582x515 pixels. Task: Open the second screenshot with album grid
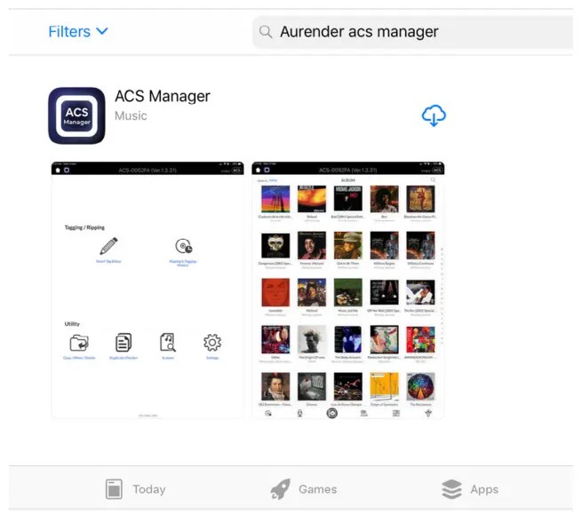pyautogui.click(x=348, y=290)
